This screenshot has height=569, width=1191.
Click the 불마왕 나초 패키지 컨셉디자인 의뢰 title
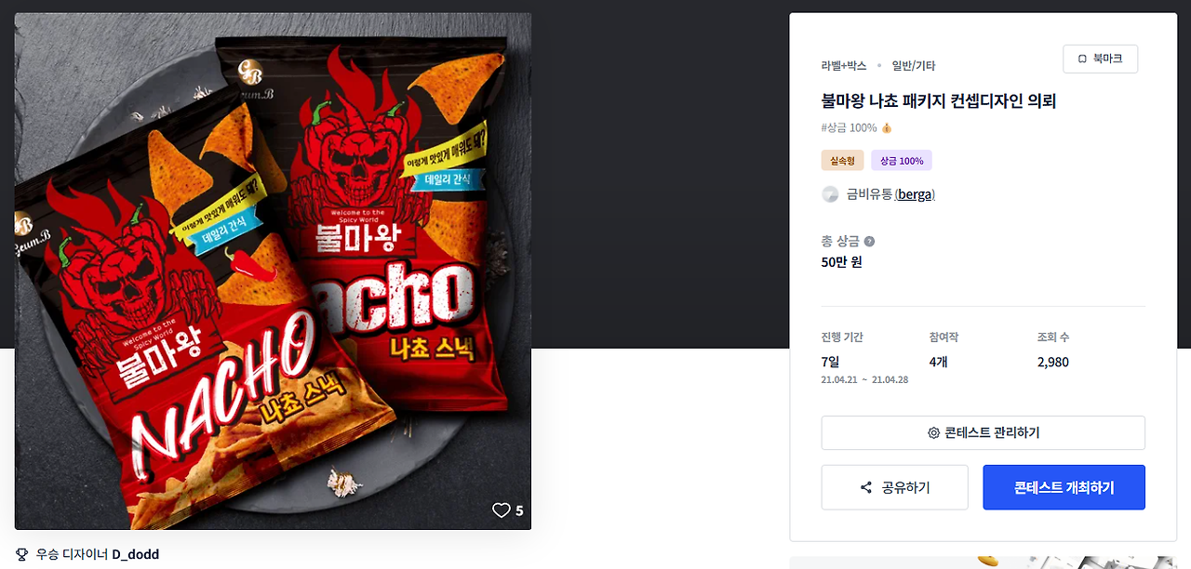point(938,100)
